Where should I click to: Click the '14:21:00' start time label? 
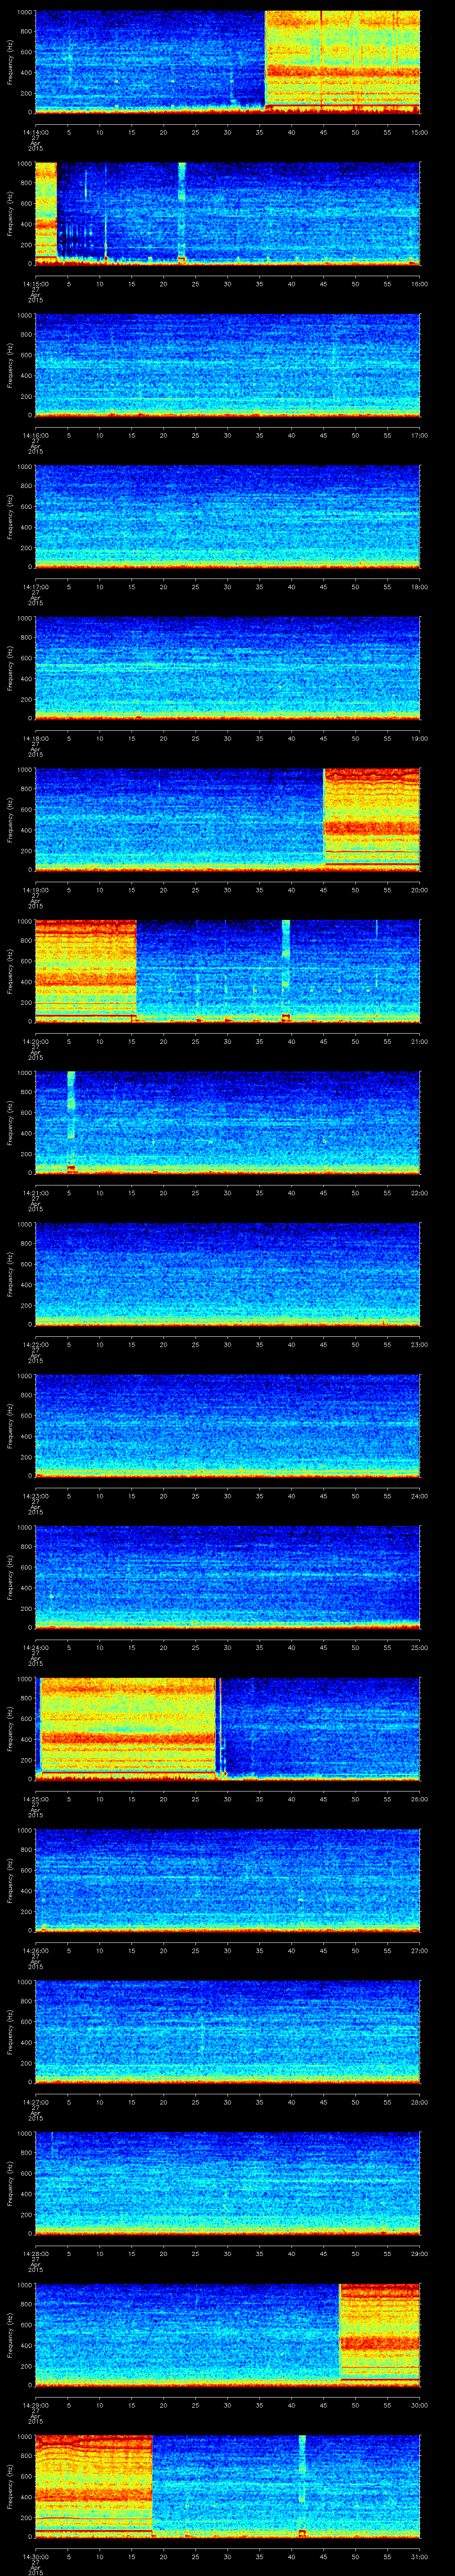click(x=36, y=1192)
